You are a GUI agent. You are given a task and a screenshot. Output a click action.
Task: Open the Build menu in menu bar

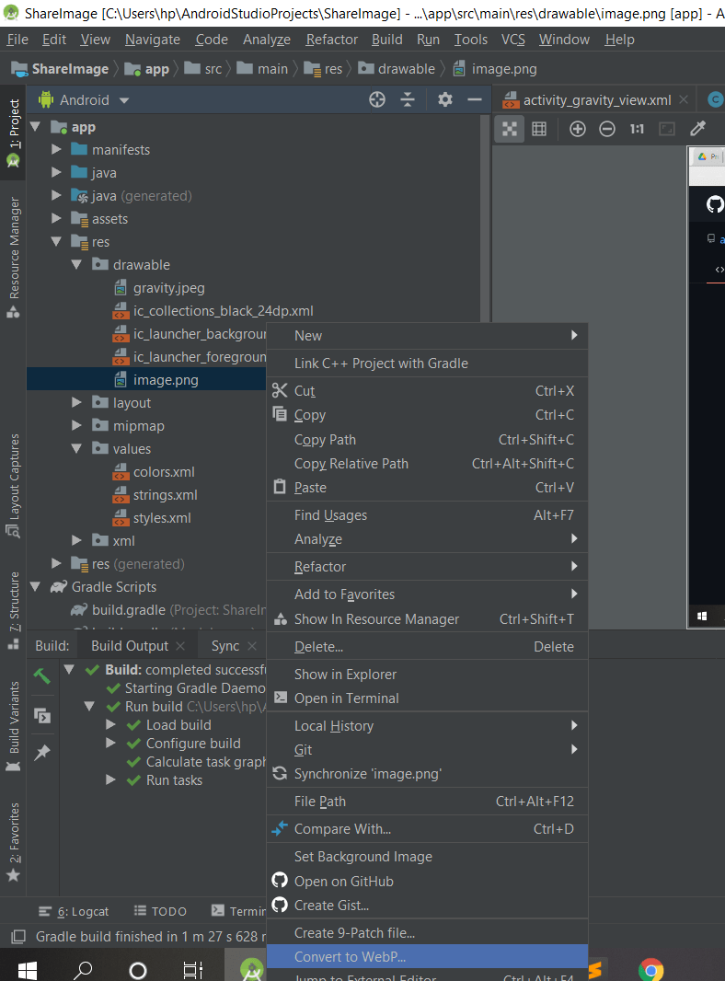coord(386,40)
